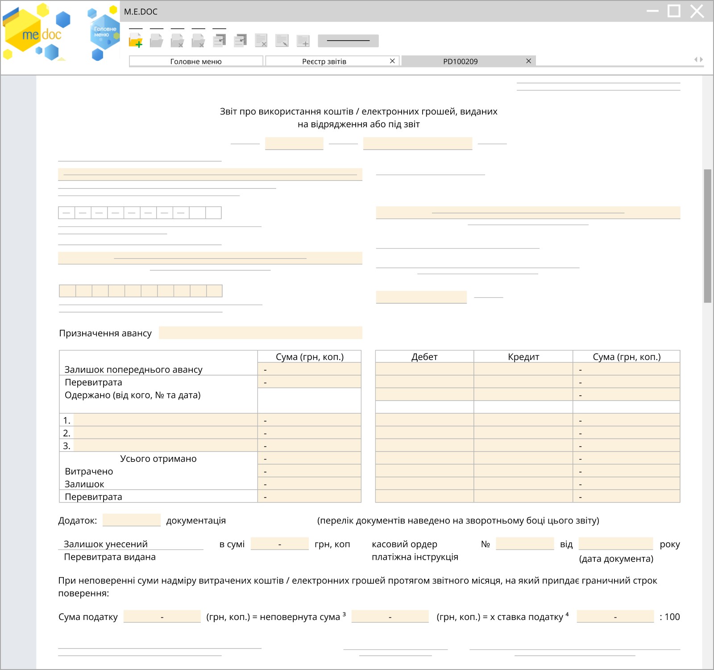Click the blue Головне меню hexagon button
This screenshot has width=714, height=670.
[x=105, y=32]
